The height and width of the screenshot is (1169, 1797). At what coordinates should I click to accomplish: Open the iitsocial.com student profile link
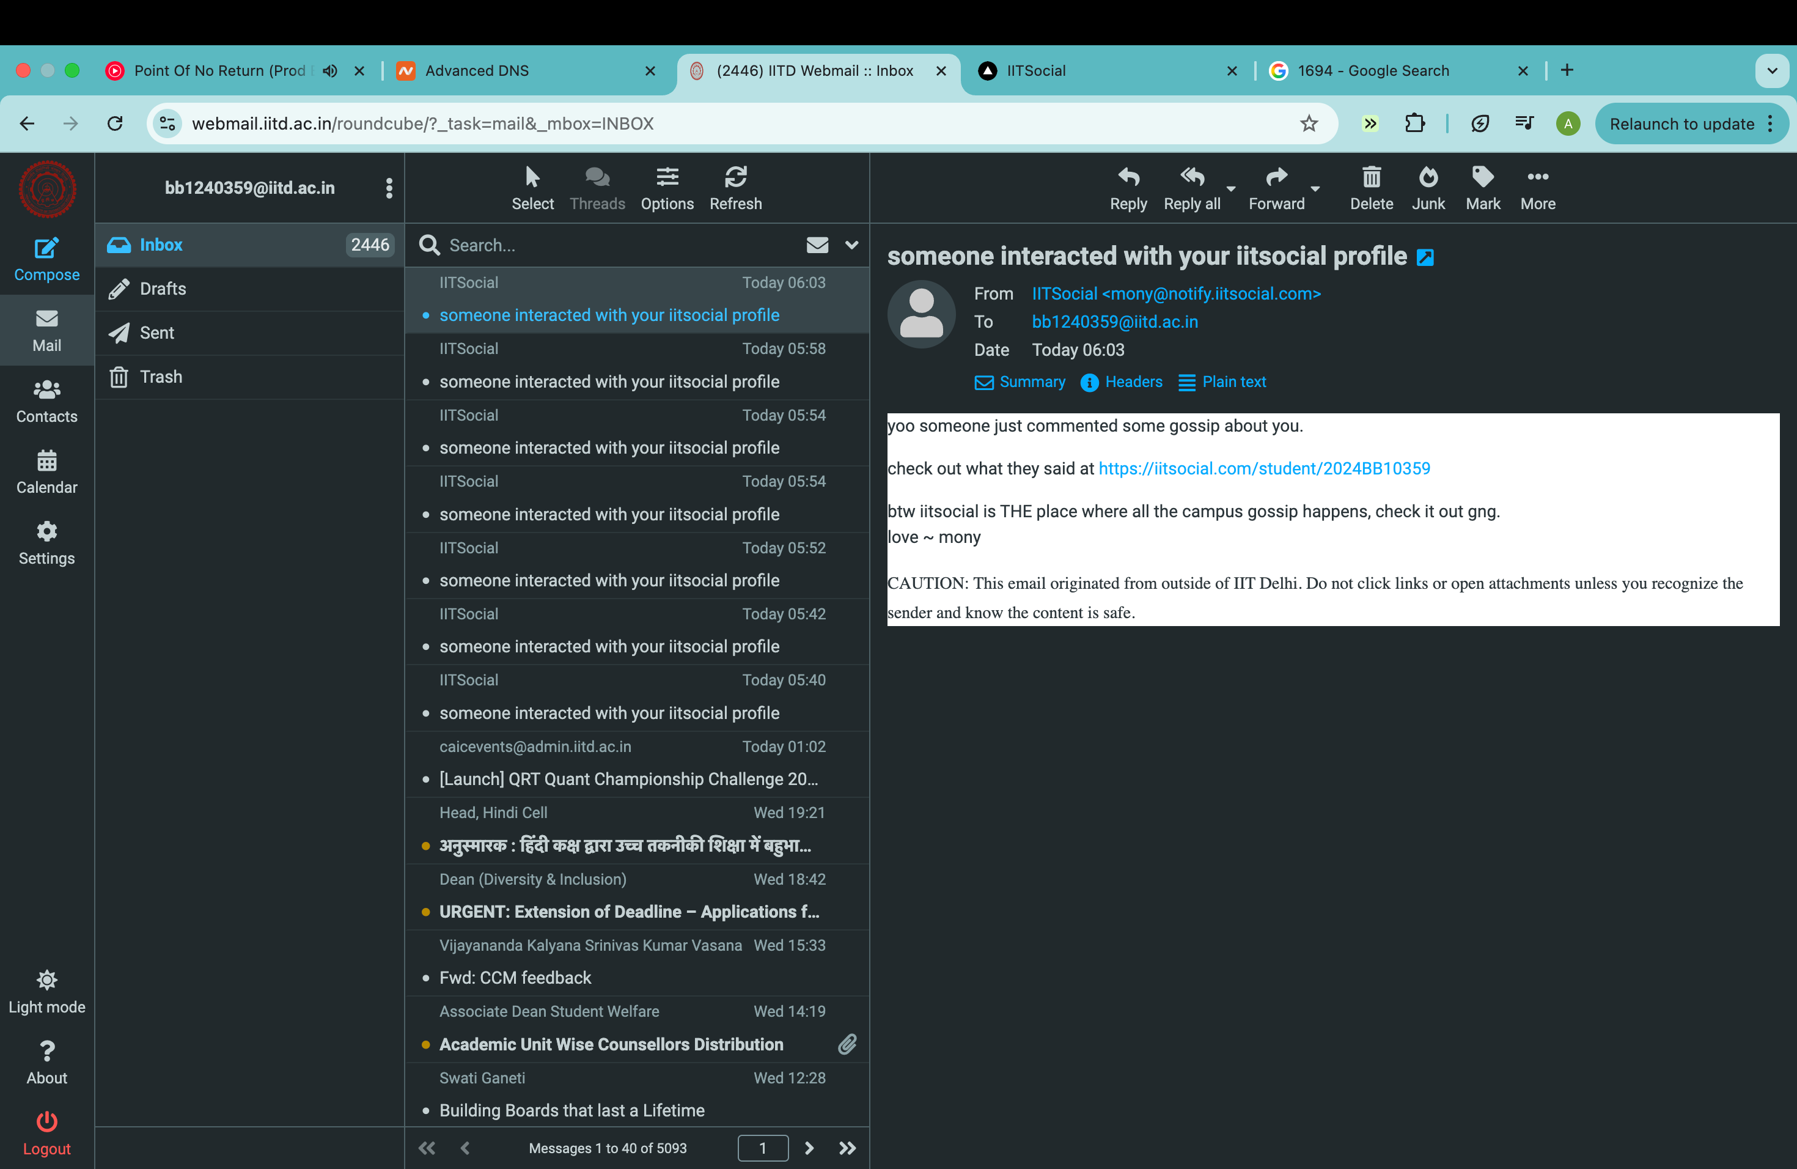[x=1263, y=468]
